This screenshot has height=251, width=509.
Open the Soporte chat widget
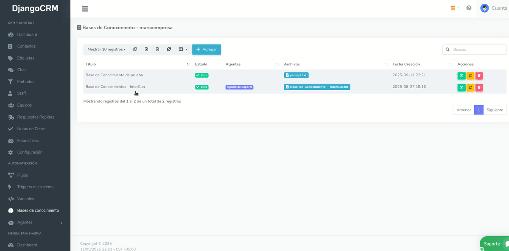pyautogui.click(x=494, y=244)
